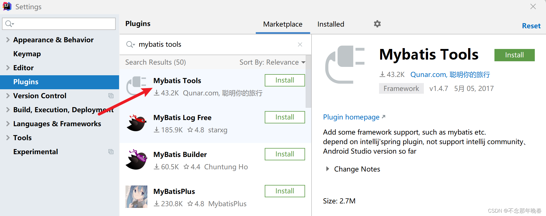Open the Sort By: Relevance dropdown

272,62
